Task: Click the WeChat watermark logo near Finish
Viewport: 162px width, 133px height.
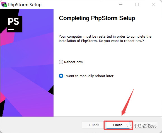Action: [x=128, y=126]
